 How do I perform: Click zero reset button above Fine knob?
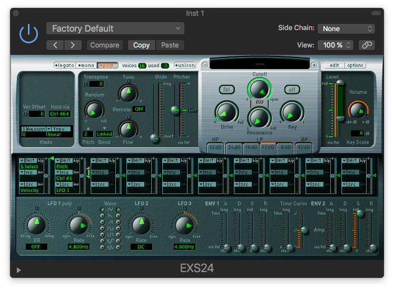[129, 117]
